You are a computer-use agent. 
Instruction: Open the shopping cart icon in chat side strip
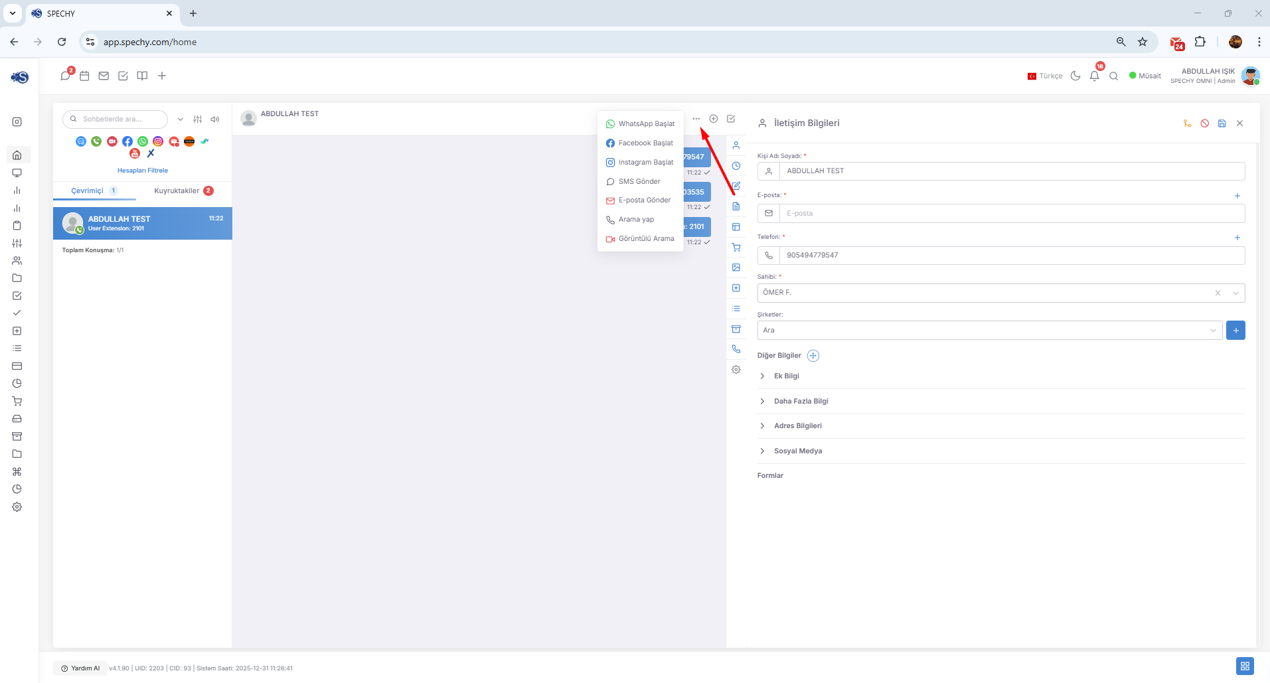(x=736, y=248)
